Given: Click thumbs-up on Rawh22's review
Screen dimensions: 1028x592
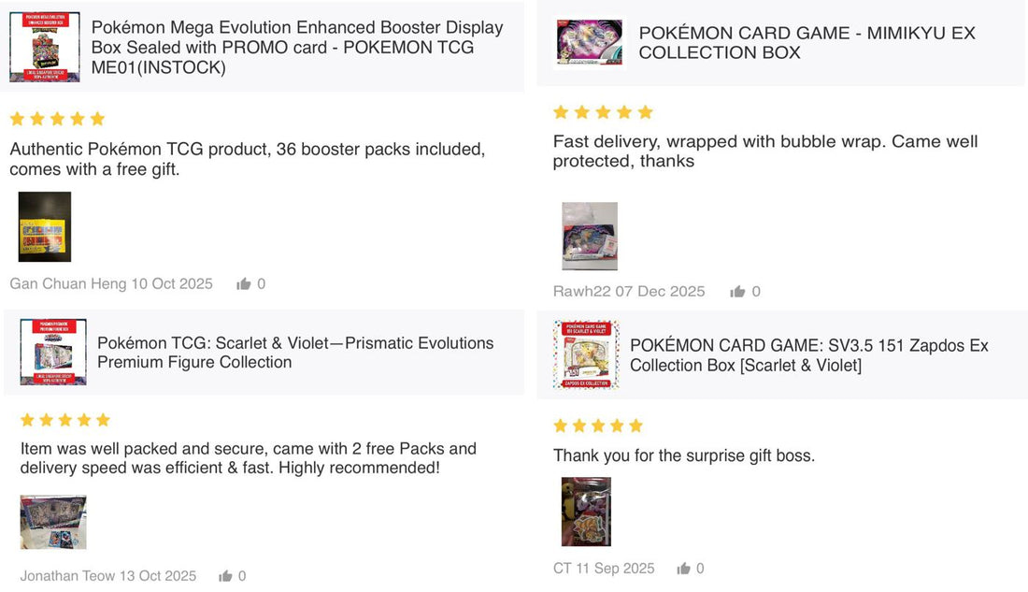Looking at the screenshot, I should click(737, 292).
